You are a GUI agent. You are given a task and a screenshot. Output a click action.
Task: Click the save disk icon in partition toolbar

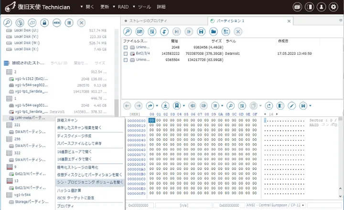click(201, 31)
